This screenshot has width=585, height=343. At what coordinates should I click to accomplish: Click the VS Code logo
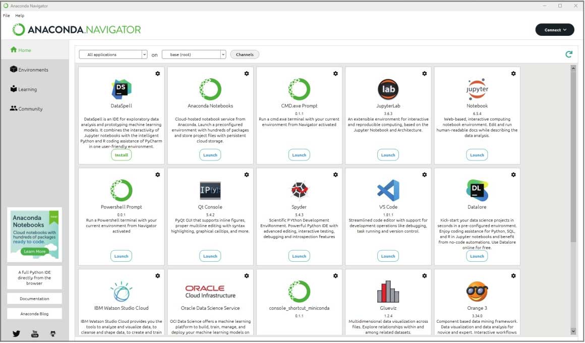388,190
